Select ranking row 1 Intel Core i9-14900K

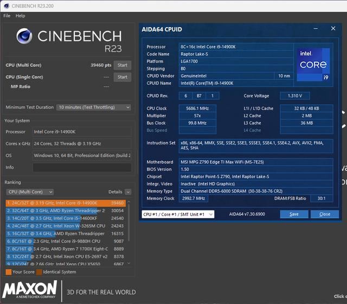66,203
